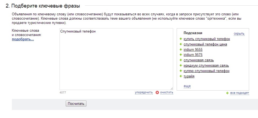Viewport: 258px width, 118px height.
Task: Click the green arrow next to 'все подходят'
Action: point(228,93)
